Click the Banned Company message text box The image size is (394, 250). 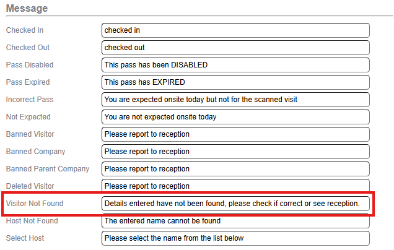[235, 152]
